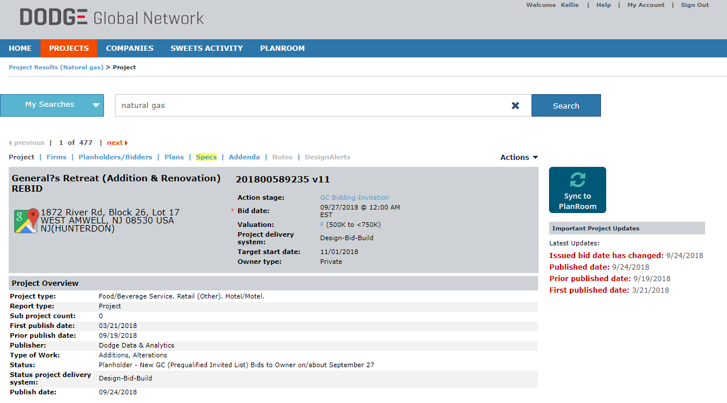Viewport: 727px width, 403px height.
Task: Open the Addenda section
Action: pyautogui.click(x=244, y=156)
